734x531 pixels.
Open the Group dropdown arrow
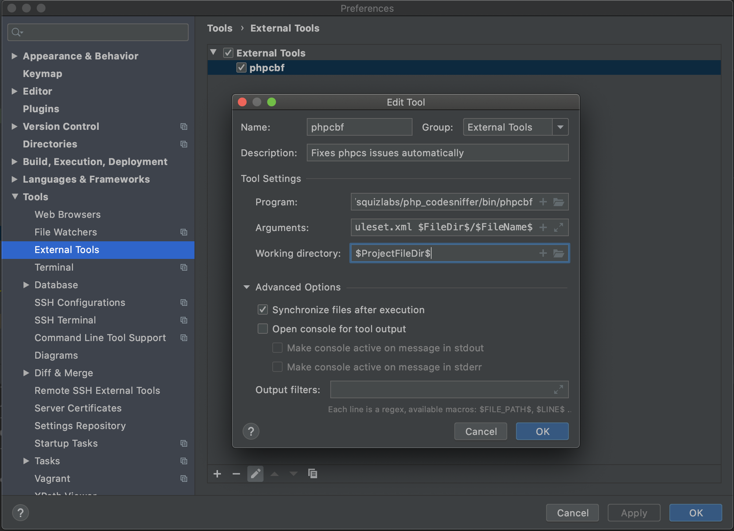click(x=560, y=127)
